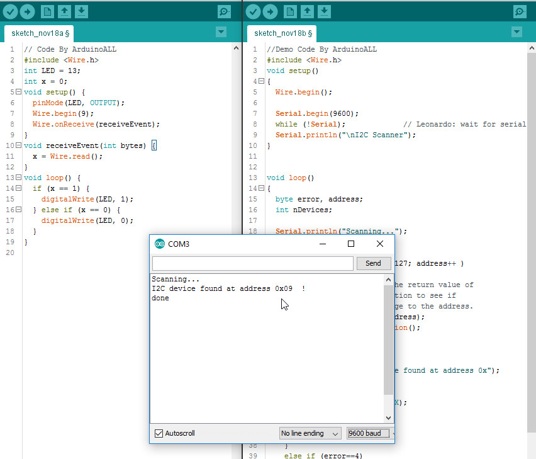Click the "//Demo Code By ArduinoALL" comment
Viewport: 536px width, 459px height.
321,49
